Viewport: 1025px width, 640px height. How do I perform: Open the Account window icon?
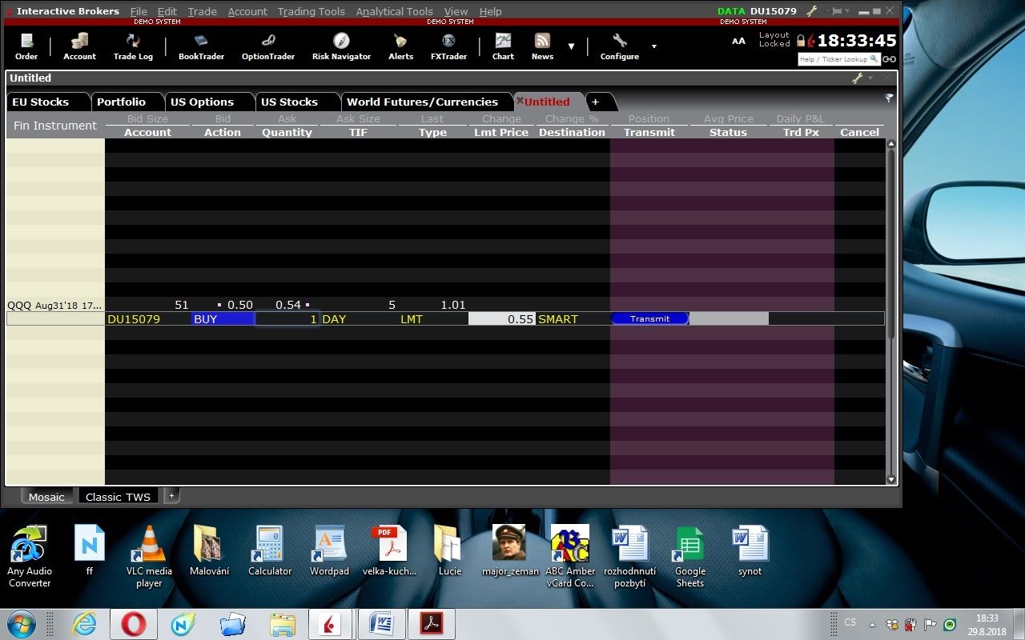(x=79, y=46)
